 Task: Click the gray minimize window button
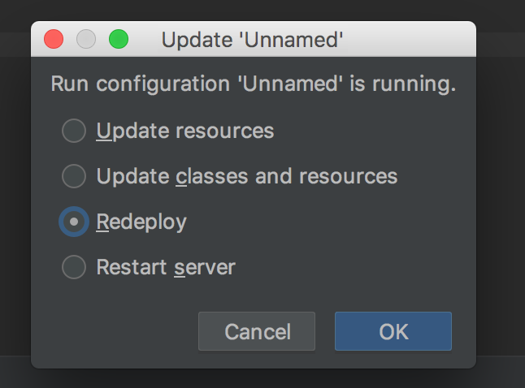pos(86,39)
